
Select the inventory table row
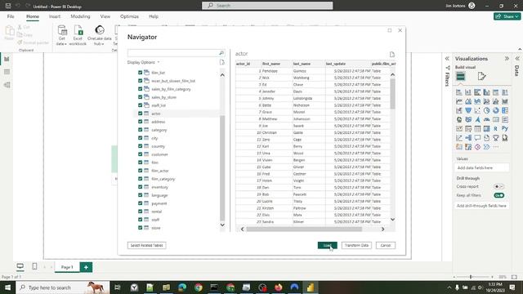[x=160, y=187]
